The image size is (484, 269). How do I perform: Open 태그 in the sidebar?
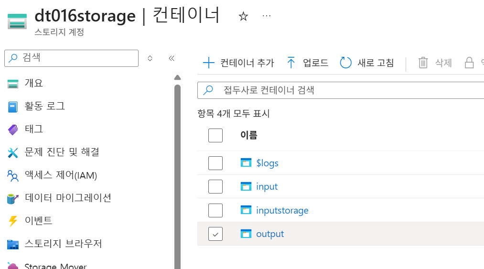tap(33, 129)
